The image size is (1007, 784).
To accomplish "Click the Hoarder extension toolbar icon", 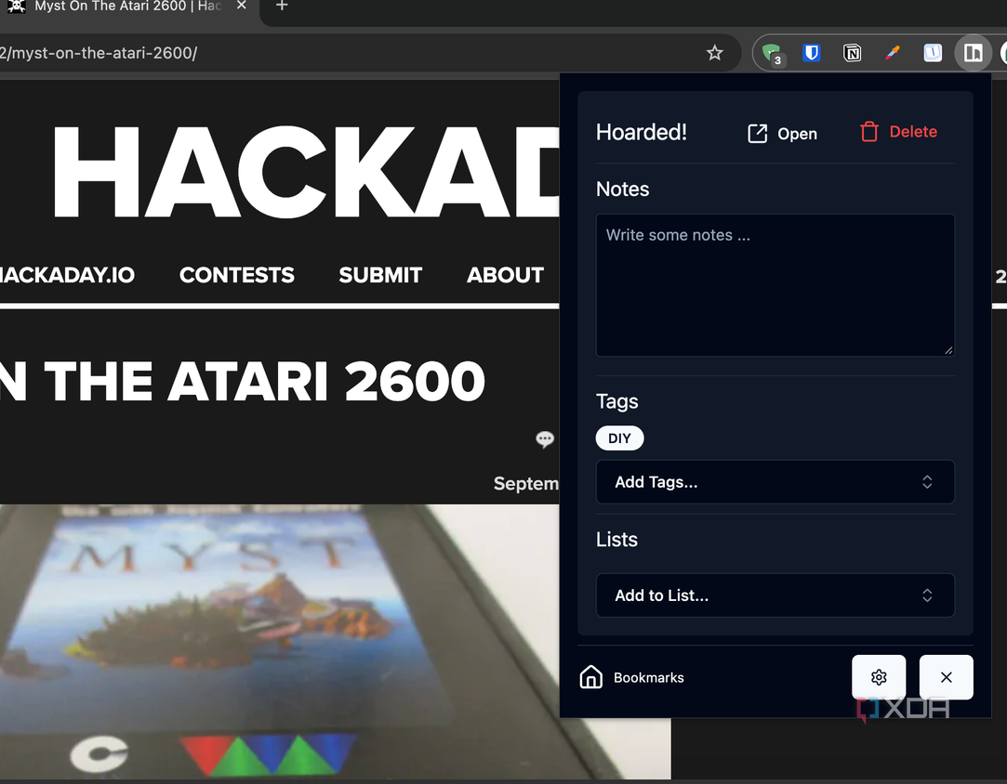I will (x=973, y=53).
